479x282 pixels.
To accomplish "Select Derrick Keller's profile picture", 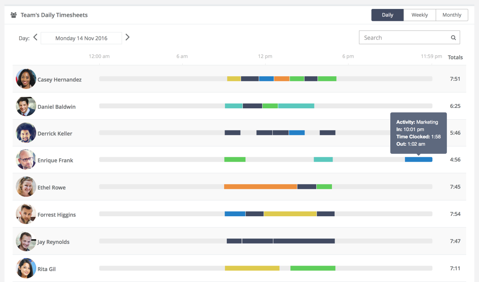I will [25, 133].
